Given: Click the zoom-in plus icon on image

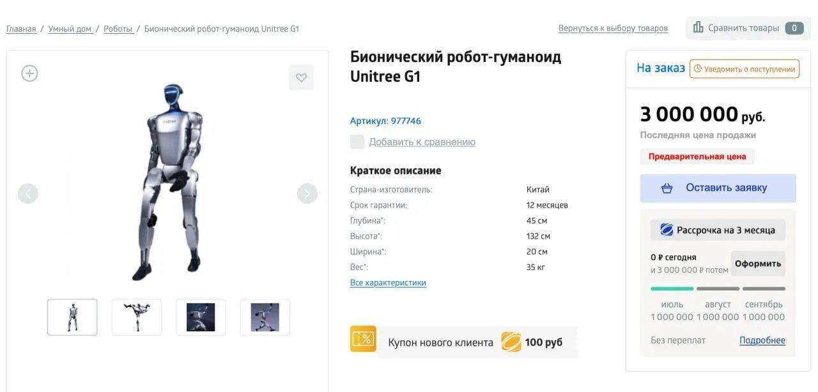Looking at the screenshot, I should click(x=29, y=73).
